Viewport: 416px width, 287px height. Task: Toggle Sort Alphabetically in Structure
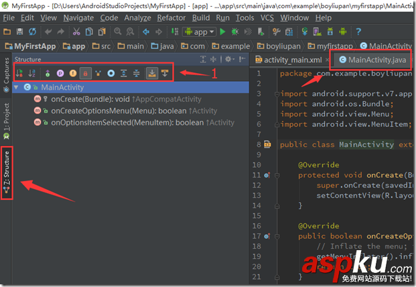(x=32, y=73)
